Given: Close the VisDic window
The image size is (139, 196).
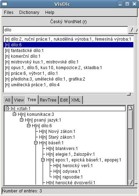Looking at the screenshot, I should (134, 4).
